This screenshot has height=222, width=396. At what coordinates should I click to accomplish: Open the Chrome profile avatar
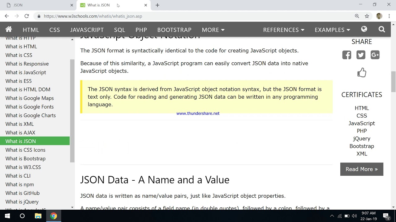pyautogui.click(x=379, y=16)
